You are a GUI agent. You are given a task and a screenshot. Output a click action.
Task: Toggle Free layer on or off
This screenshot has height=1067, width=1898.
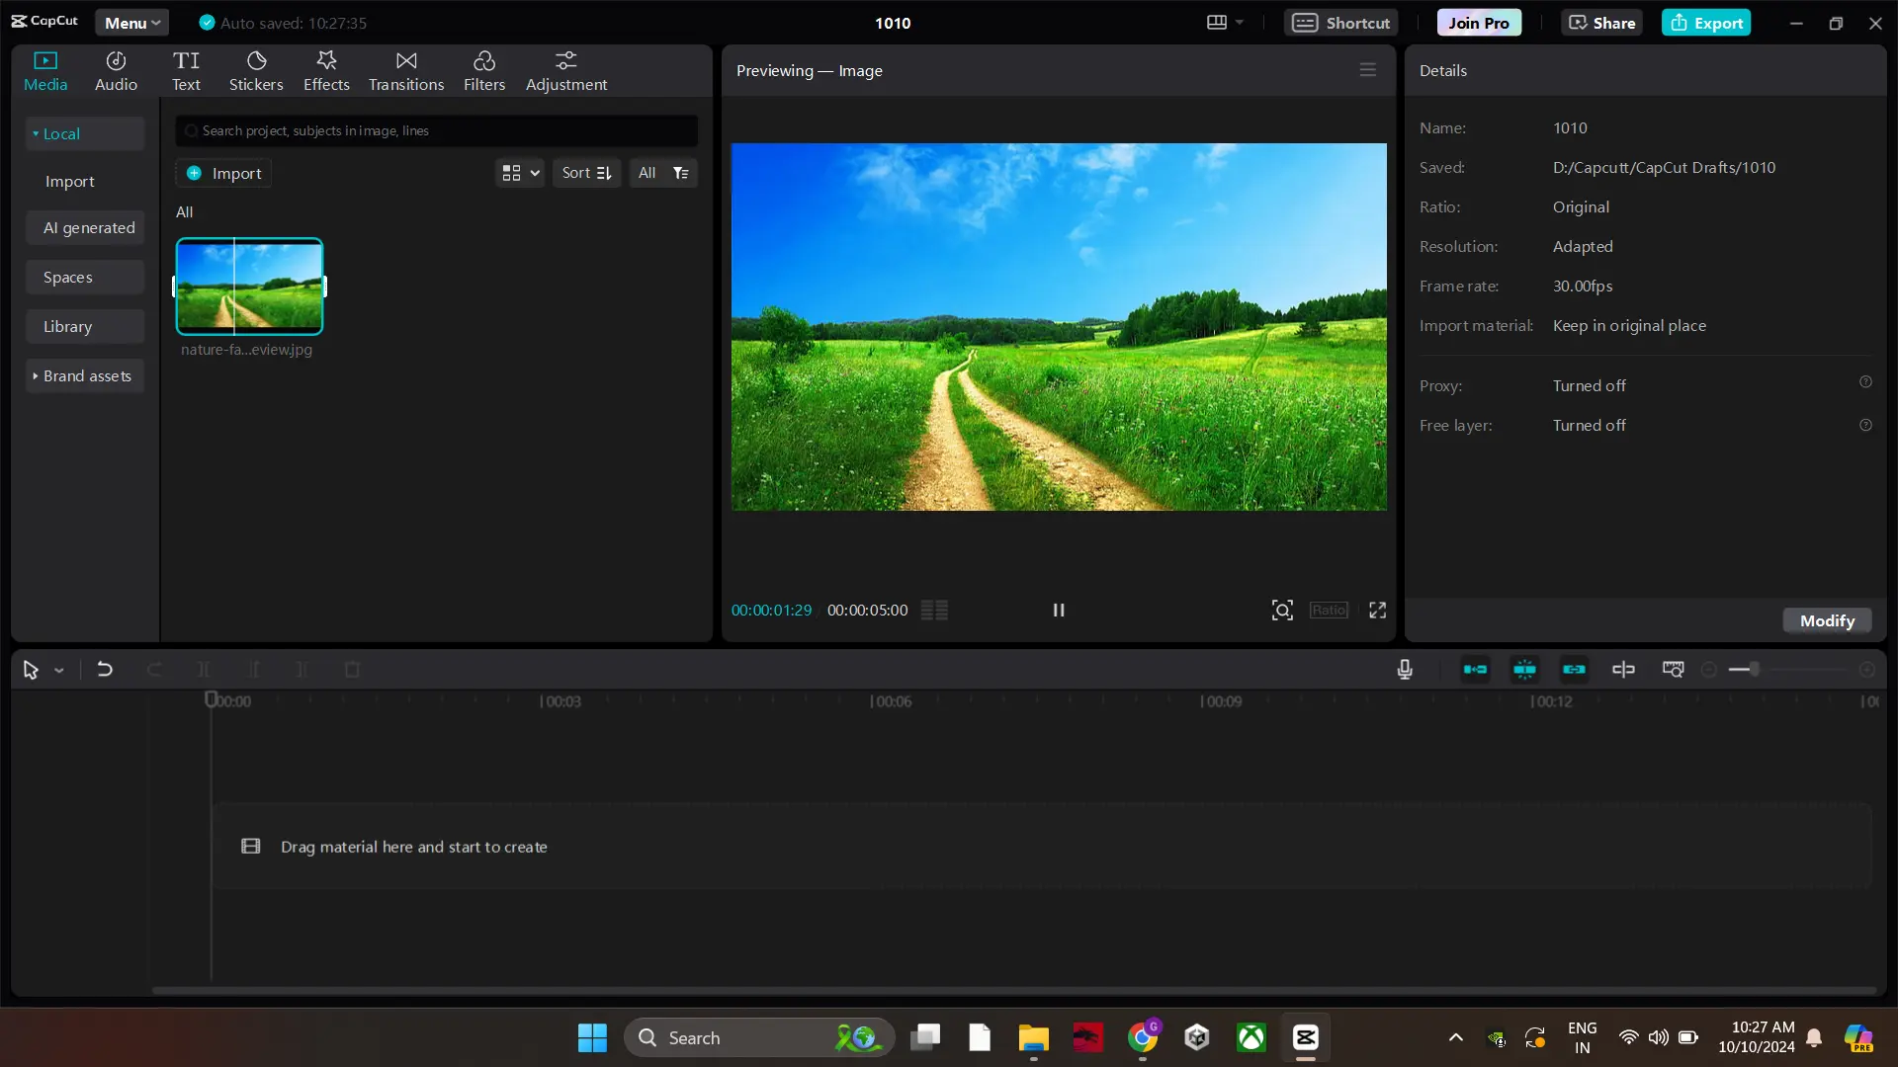pyautogui.click(x=1591, y=425)
